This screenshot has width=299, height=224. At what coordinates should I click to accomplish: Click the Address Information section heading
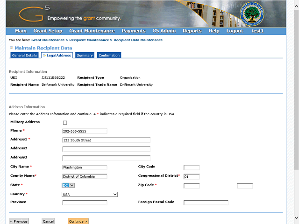click(x=27, y=107)
